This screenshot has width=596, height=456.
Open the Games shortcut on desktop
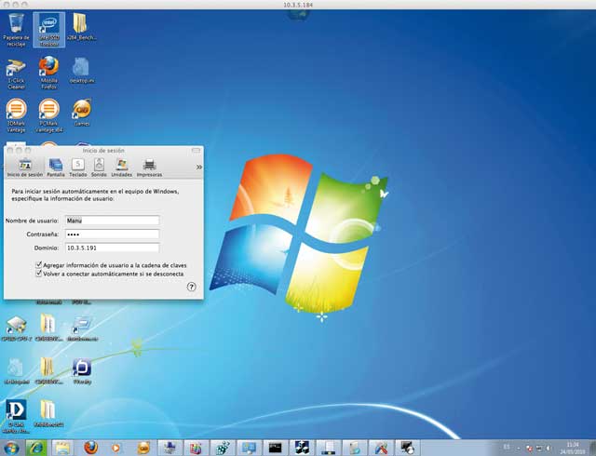click(x=81, y=113)
